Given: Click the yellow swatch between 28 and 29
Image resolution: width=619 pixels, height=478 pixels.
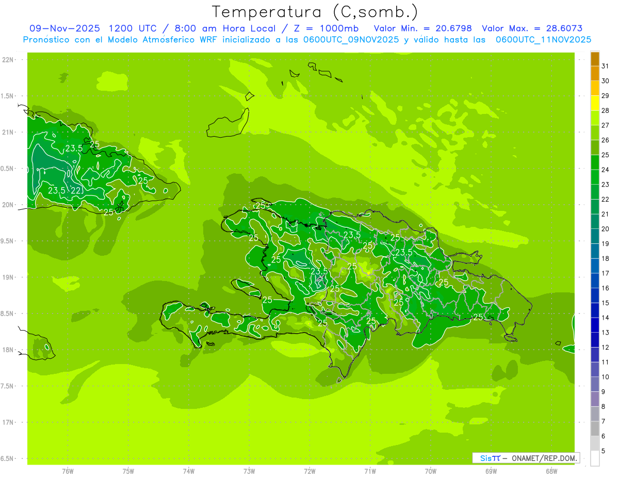Looking at the screenshot, I should (x=595, y=103).
